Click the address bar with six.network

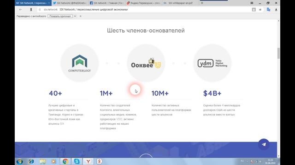(144, 10)
